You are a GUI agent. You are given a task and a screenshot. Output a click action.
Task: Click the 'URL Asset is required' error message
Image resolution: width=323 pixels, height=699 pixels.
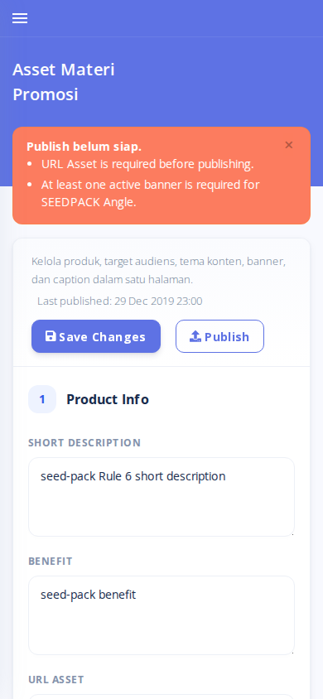[147, 164]
